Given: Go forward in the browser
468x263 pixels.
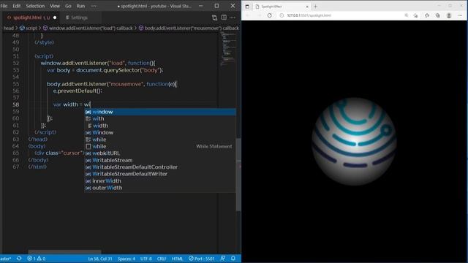Looking at the screenshot, I should tap(258, 15).
